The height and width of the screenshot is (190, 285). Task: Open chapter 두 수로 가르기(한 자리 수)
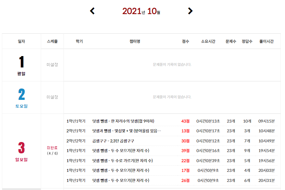(122, 161)
